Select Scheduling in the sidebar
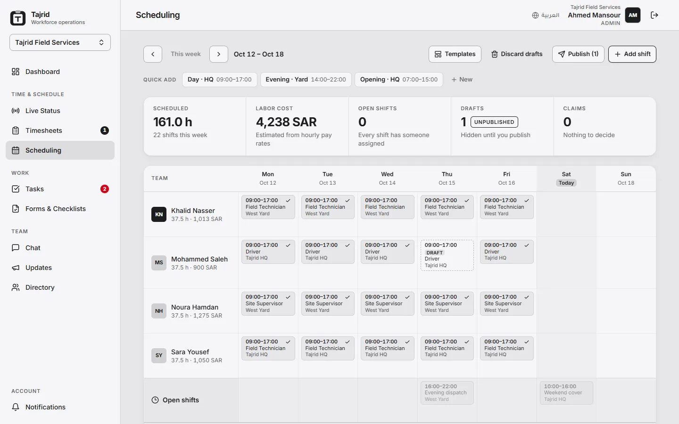Screen dimensions: 679x424 [x=60, y=150]
